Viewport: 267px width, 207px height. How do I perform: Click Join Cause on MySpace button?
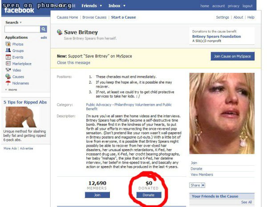tap(232, 56)
